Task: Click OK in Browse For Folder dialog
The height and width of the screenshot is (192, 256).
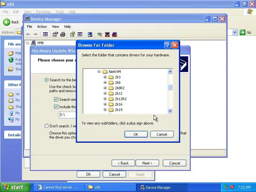Action: point(136,134)
